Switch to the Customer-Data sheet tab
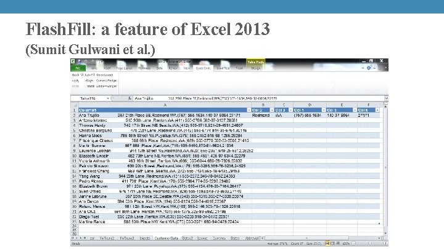 click(166, 238)
